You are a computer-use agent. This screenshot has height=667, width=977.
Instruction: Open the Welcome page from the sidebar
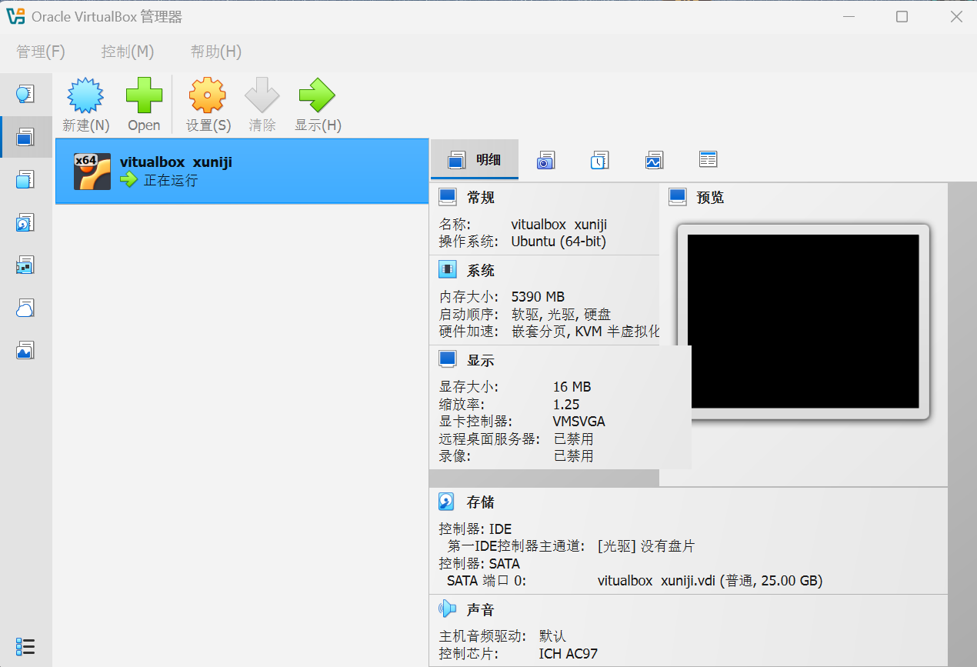pos(25,95)
